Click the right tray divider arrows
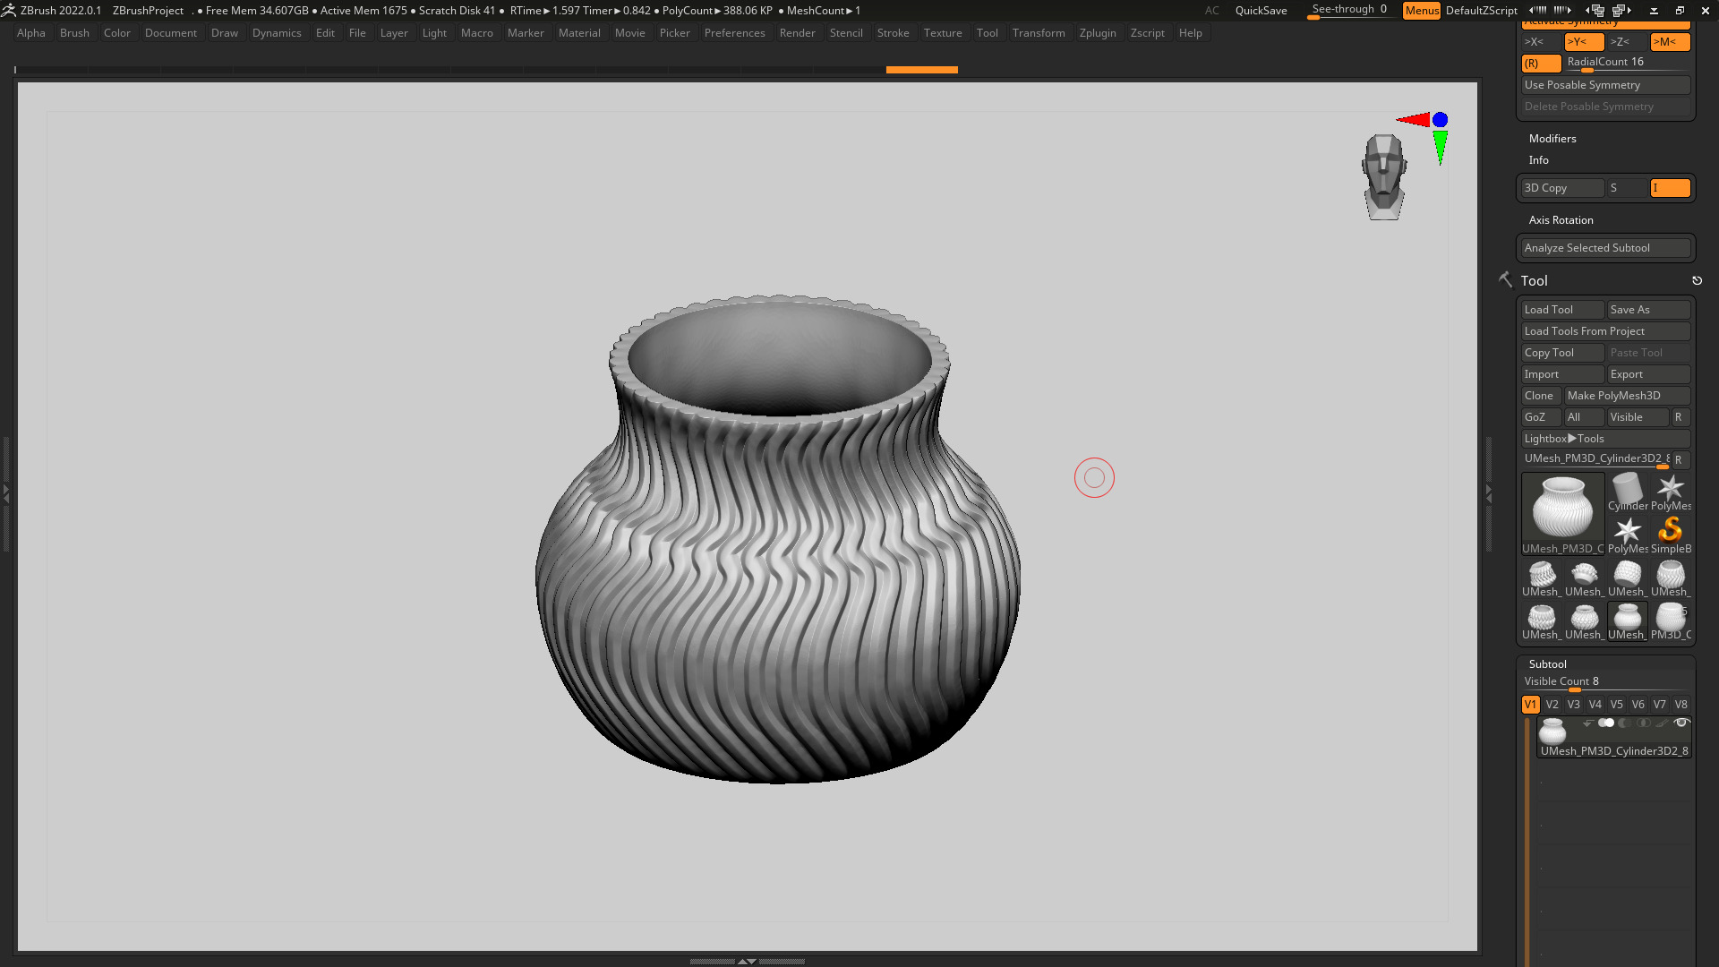 pos(1489,493)
